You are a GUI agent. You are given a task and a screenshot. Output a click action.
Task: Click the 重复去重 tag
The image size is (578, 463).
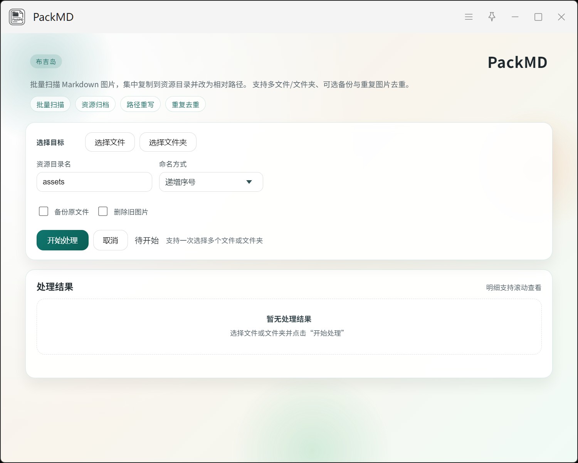tap(185, 105)
